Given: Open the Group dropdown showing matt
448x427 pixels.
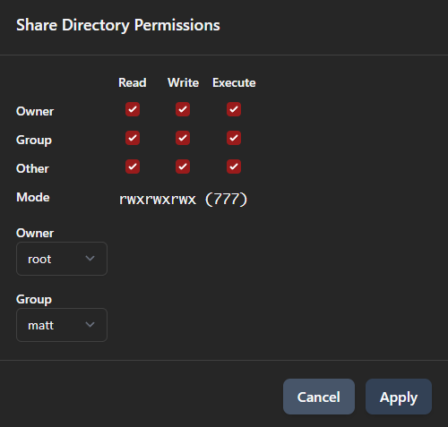Looking at the screenshot, I should [62, 325].
